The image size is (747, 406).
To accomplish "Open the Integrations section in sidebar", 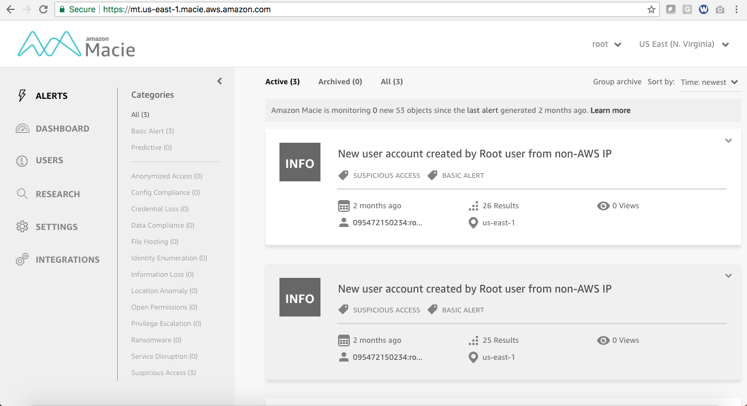I will (68, 260).
